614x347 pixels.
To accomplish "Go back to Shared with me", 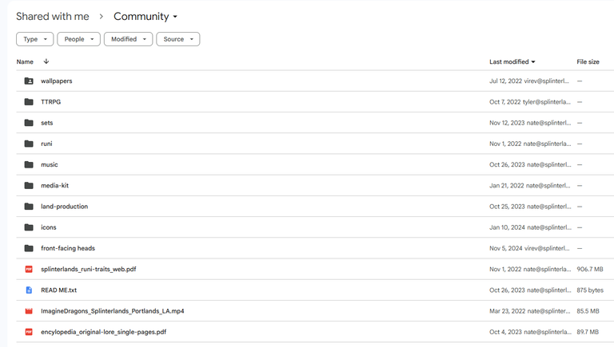I will point(53,17).
